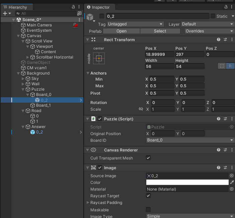Click the Hierarchy search field
Image resolution: width=235 pixels, height=218 pixels.
click(46, 13)
